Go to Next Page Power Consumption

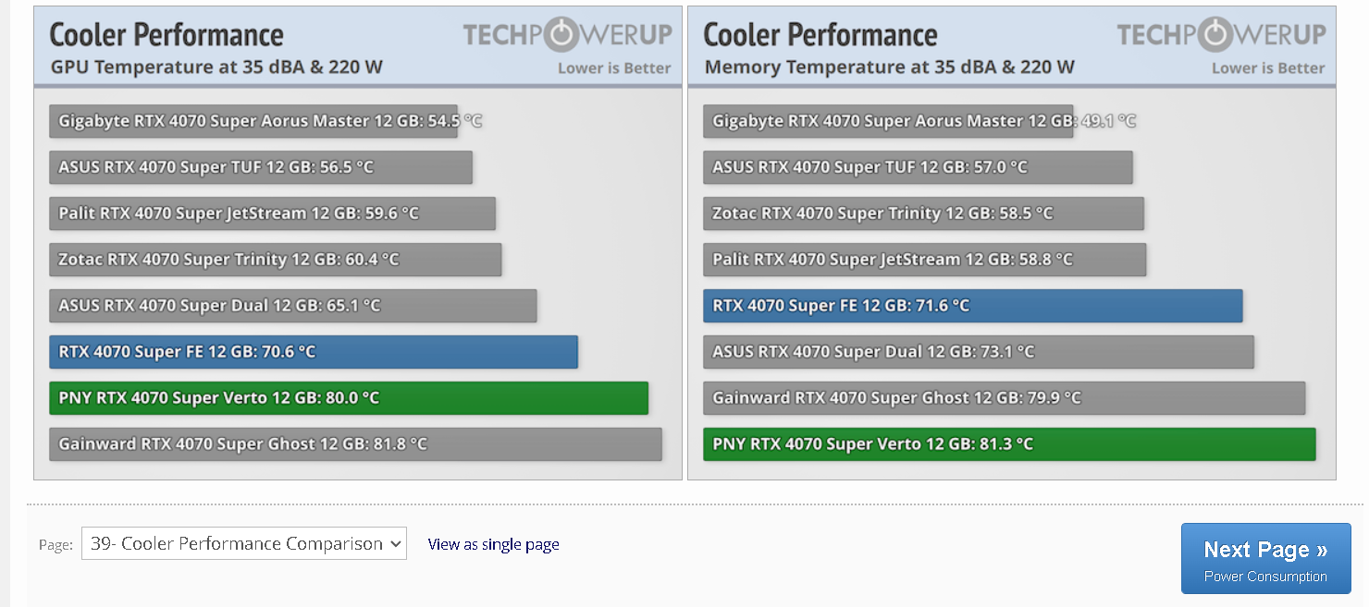click(x=1265, y=559)
